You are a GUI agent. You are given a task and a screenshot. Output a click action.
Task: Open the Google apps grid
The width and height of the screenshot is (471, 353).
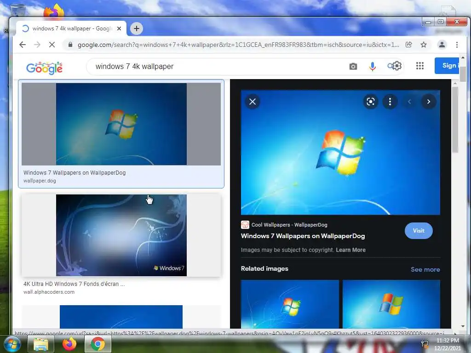point(420,66)
